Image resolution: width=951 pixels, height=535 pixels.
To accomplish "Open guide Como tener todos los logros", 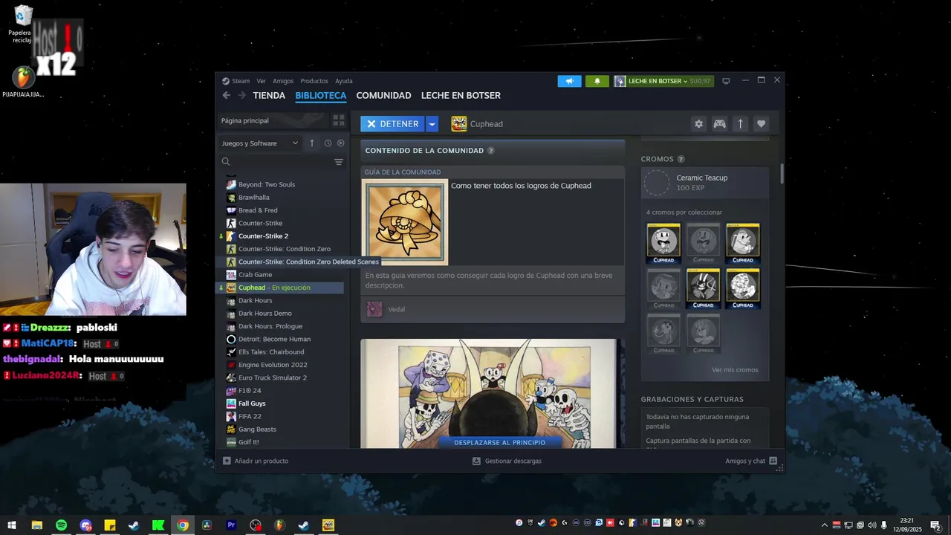I will [521, 186].
